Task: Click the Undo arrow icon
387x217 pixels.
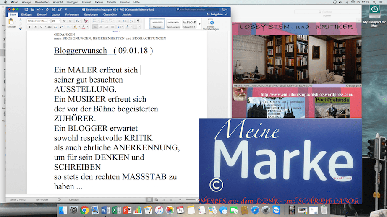Action: pyautogui.click(x=39, y=9)
